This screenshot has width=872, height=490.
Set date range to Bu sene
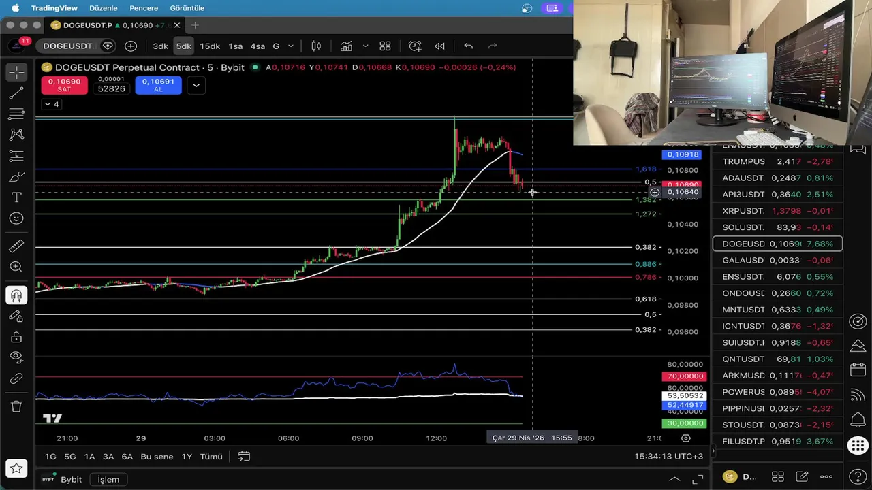(x=157, y=457)
